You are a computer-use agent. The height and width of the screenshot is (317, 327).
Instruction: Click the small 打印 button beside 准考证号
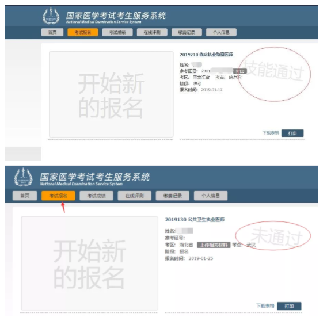pyautogui.click(x=240, y=71)
